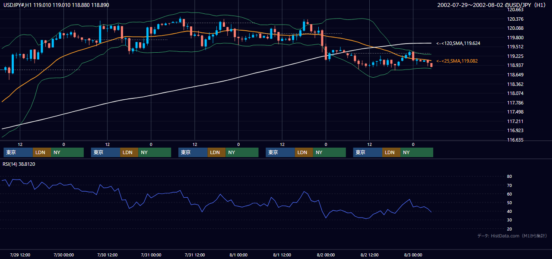This screenshot has height=259, width=552.
Task: Click the 7/31 00:00 date label
Action: tap(151, 255)
